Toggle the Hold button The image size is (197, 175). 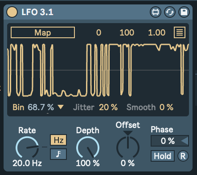(x=163, y=156)
